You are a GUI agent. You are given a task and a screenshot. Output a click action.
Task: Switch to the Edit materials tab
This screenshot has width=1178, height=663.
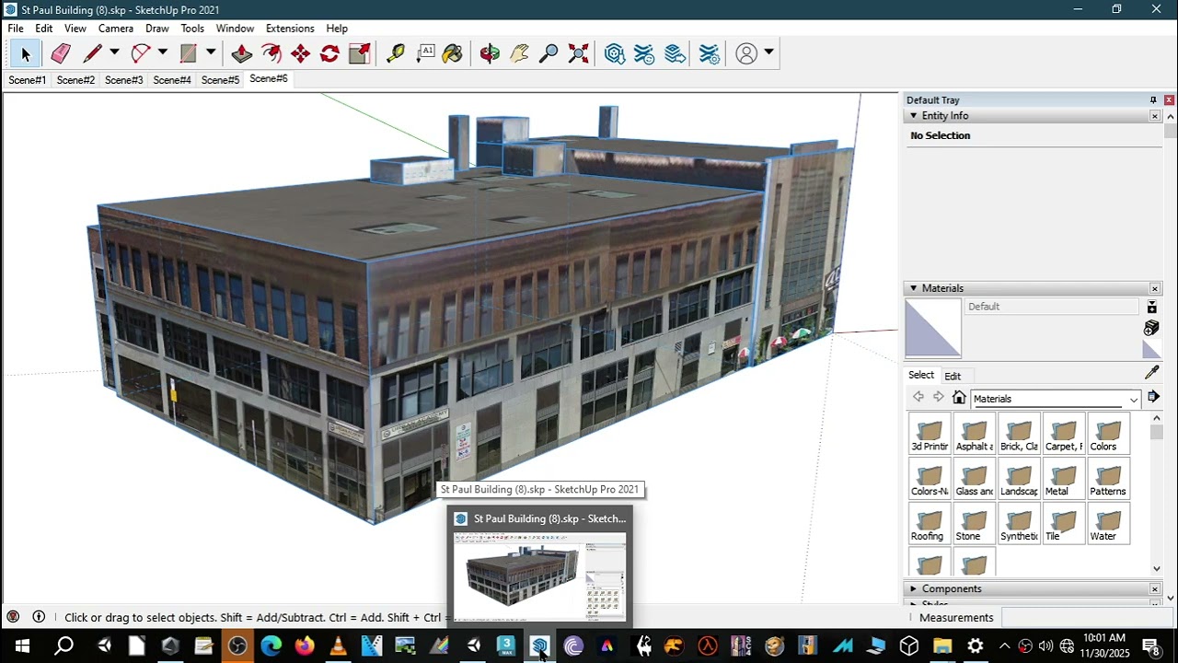coord(953,376)
